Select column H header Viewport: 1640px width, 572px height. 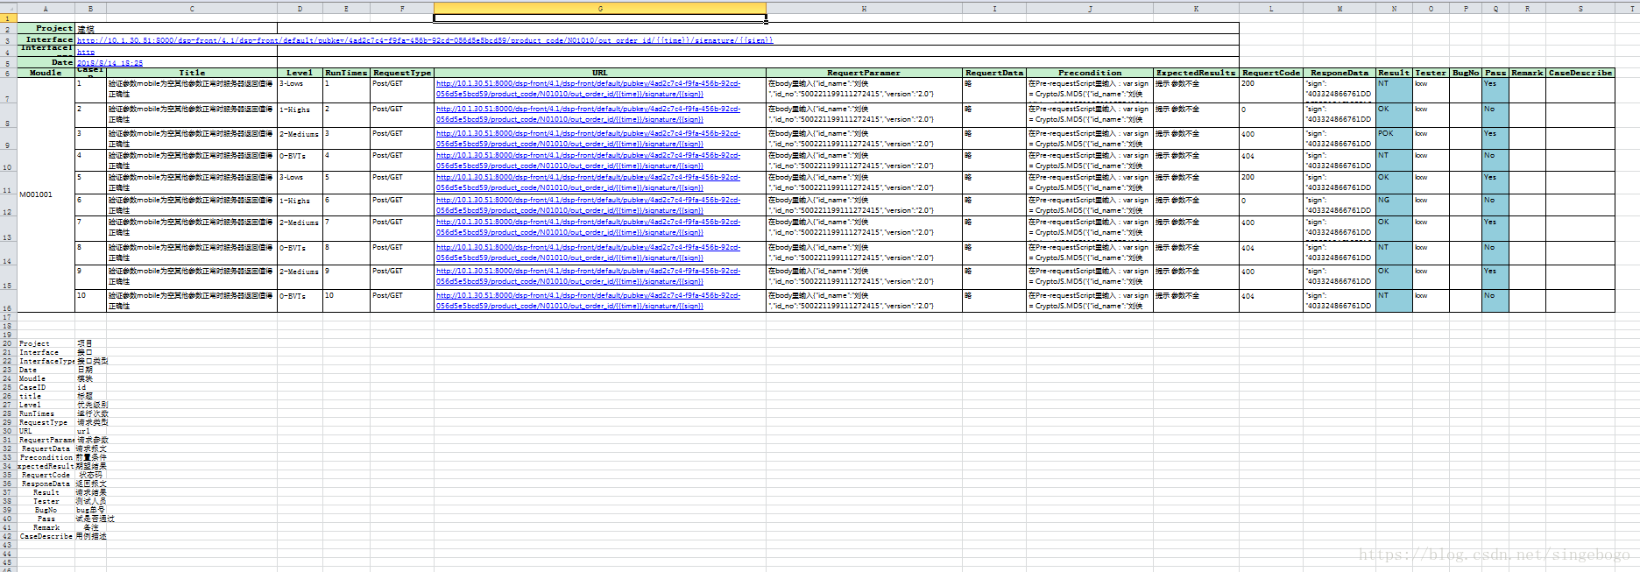(x=864, y=8)
